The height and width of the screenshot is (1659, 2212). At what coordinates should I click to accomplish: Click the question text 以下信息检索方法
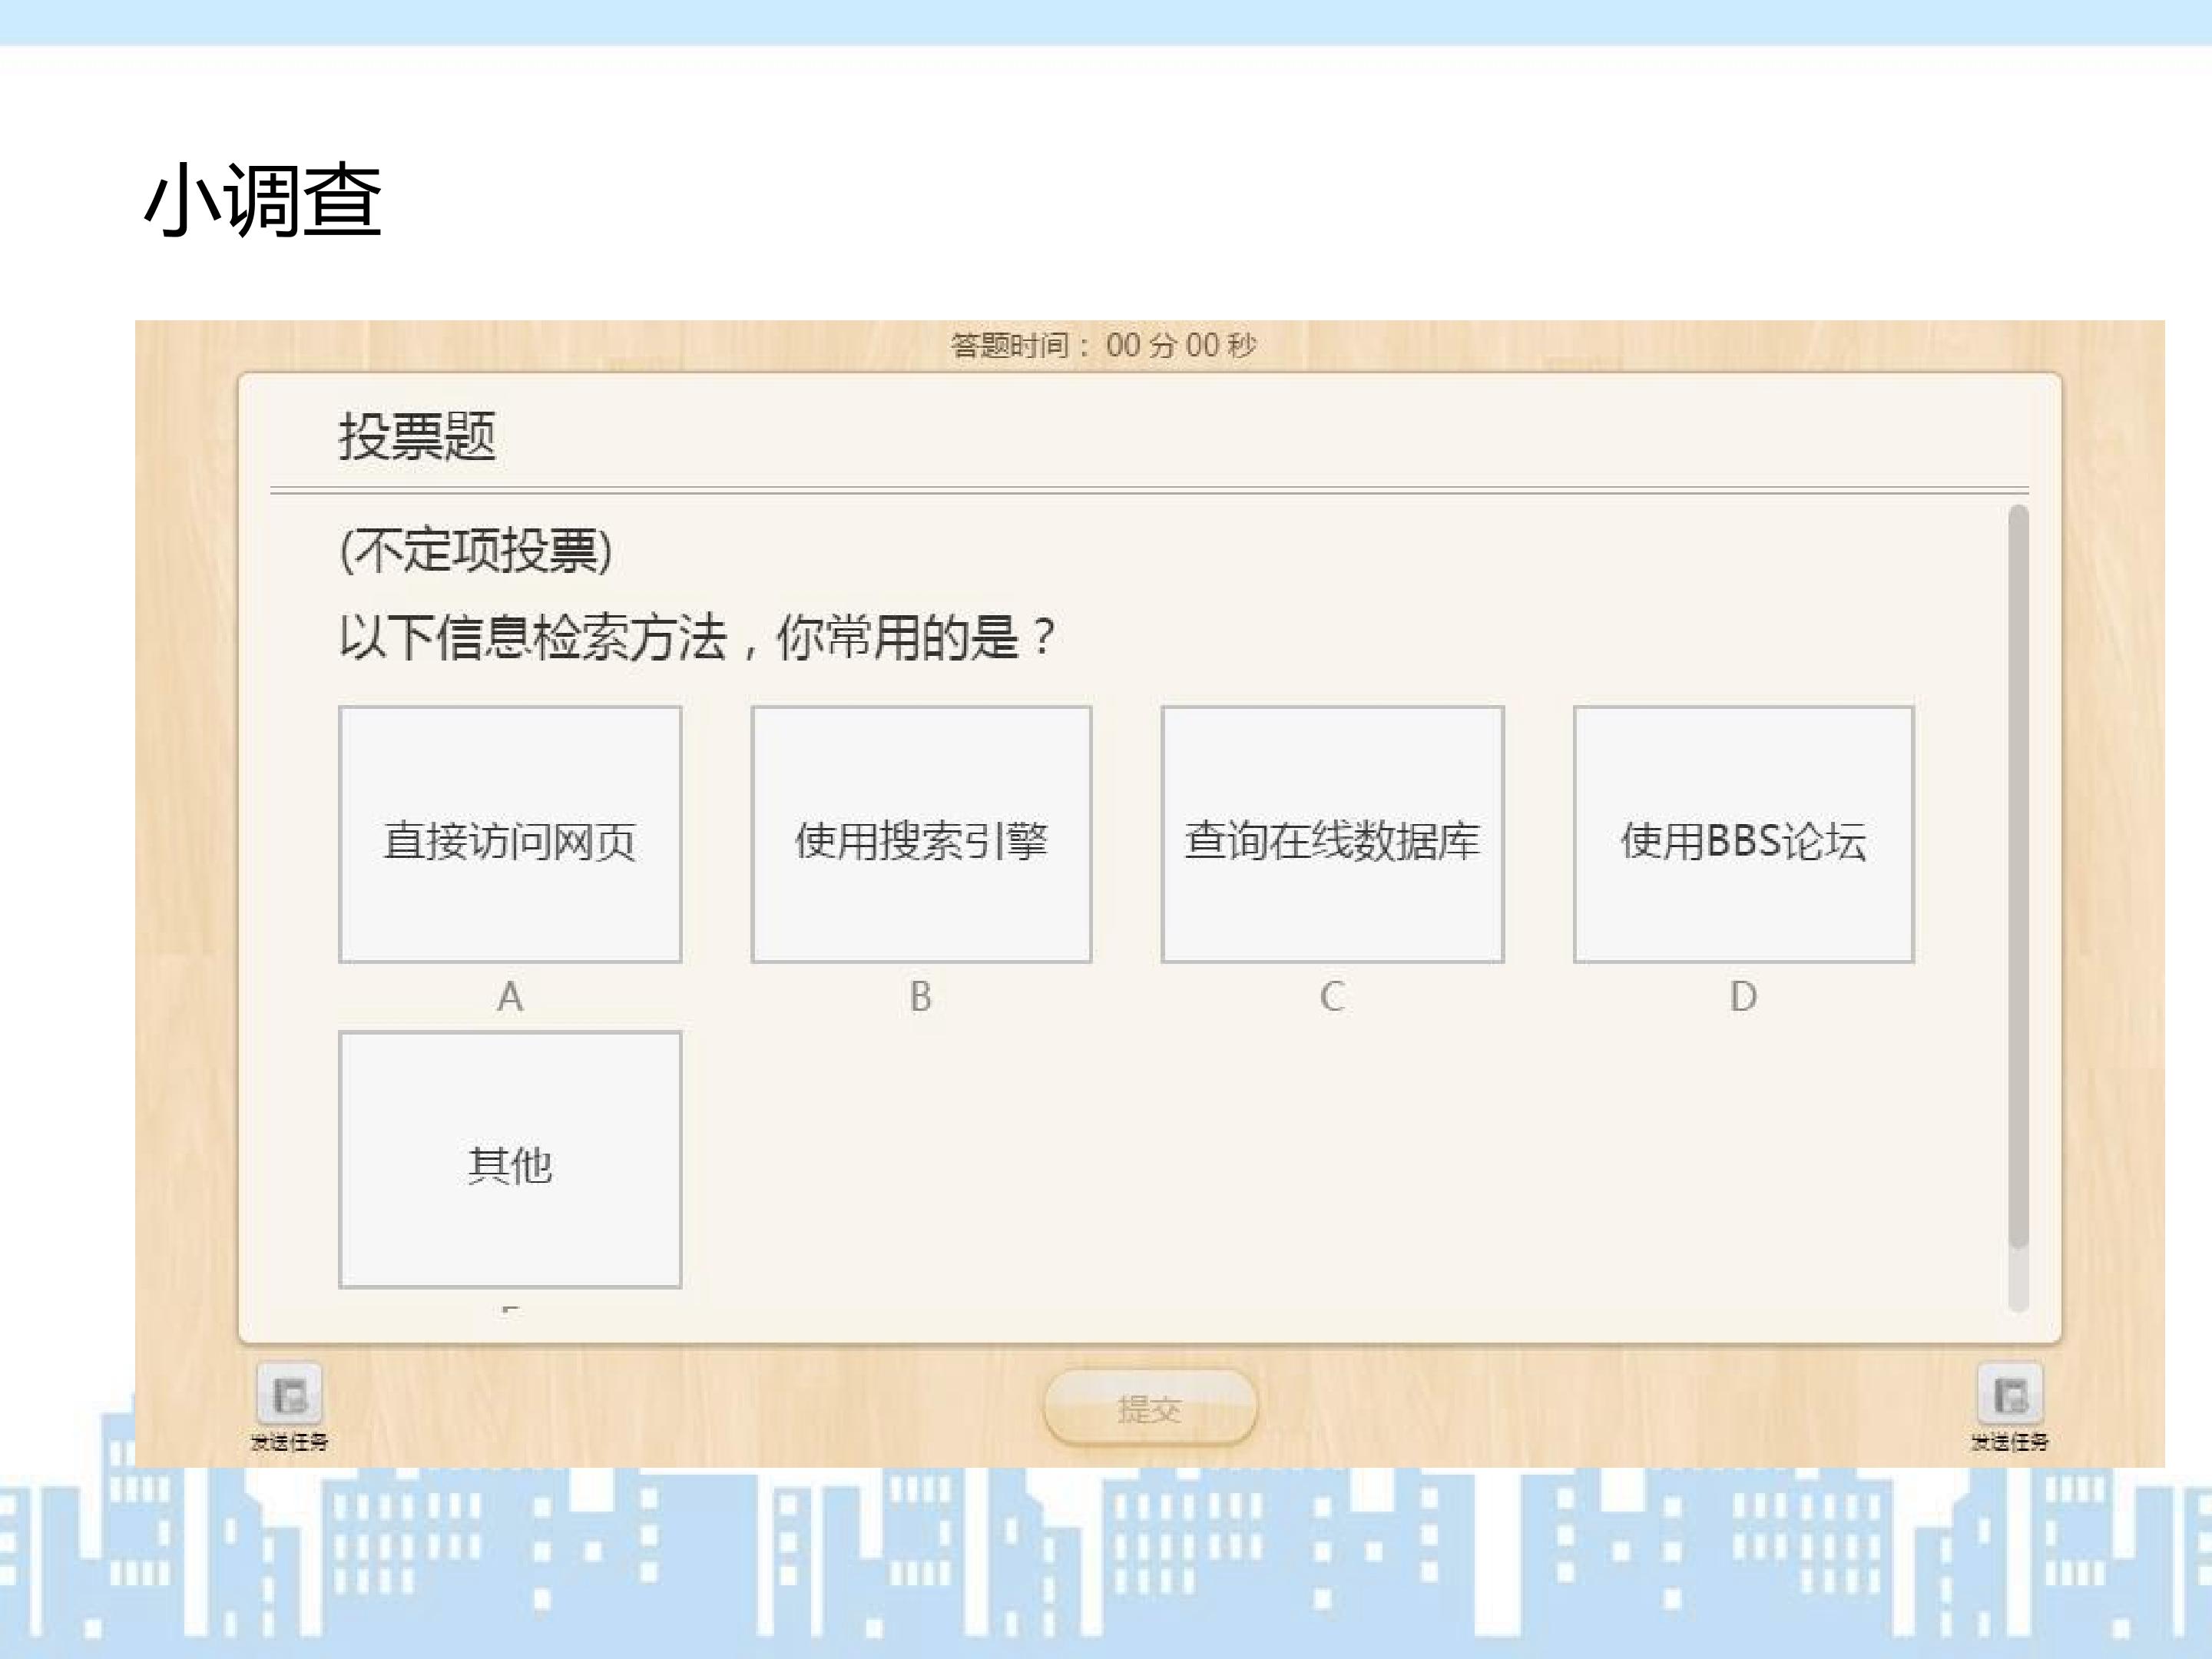pyautogui.click(x=533, y=637)
